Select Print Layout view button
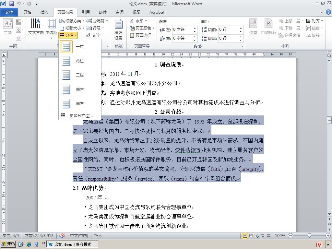Screen dimensions: 332x249 click(245, 236)
